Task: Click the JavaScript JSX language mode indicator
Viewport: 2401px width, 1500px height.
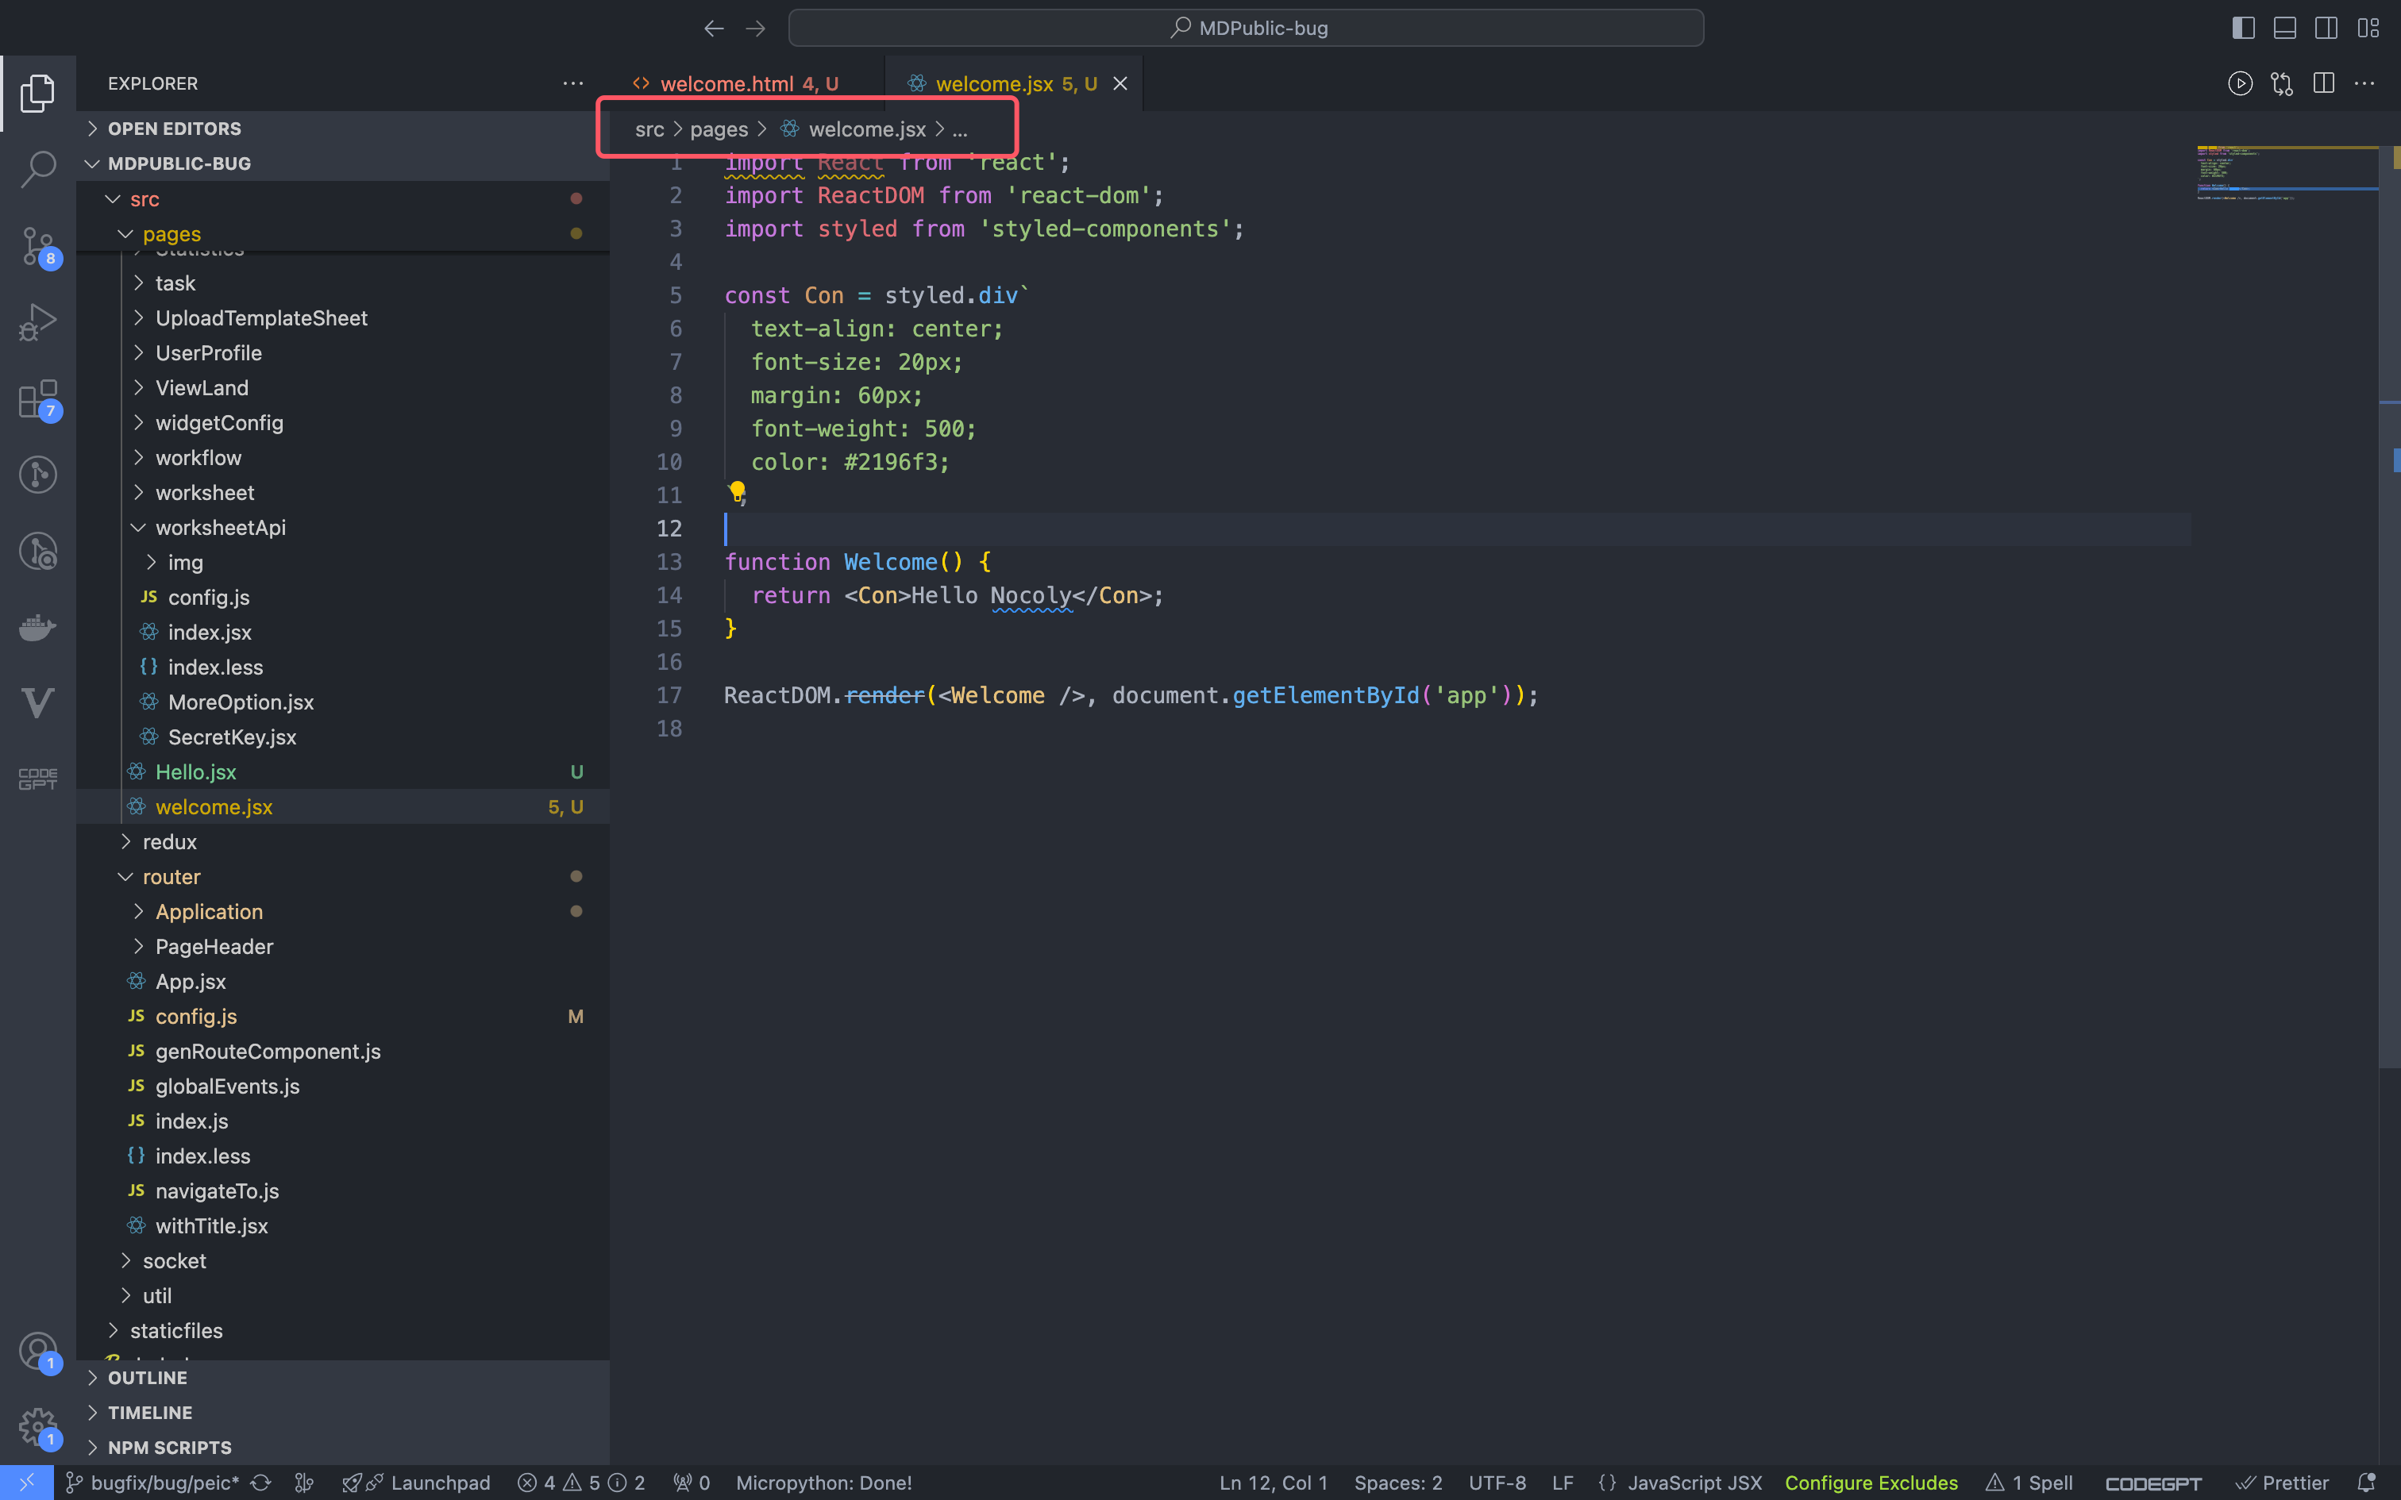Action: [1694, 1481]
